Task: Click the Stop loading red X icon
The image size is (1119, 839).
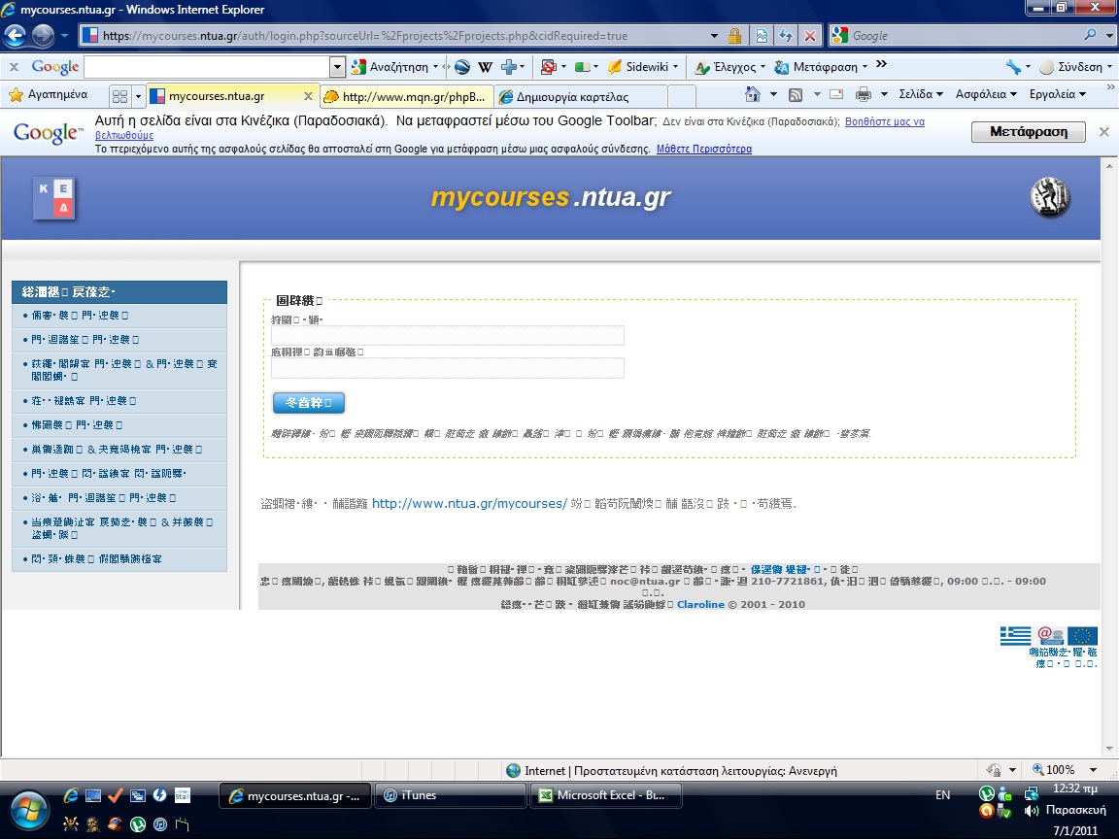Action: pyautogui.click(x=810, y=36)
